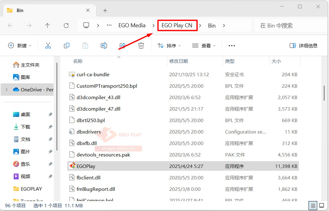
Task: Close the Bin tab
Action: click(x=88, y=10)
